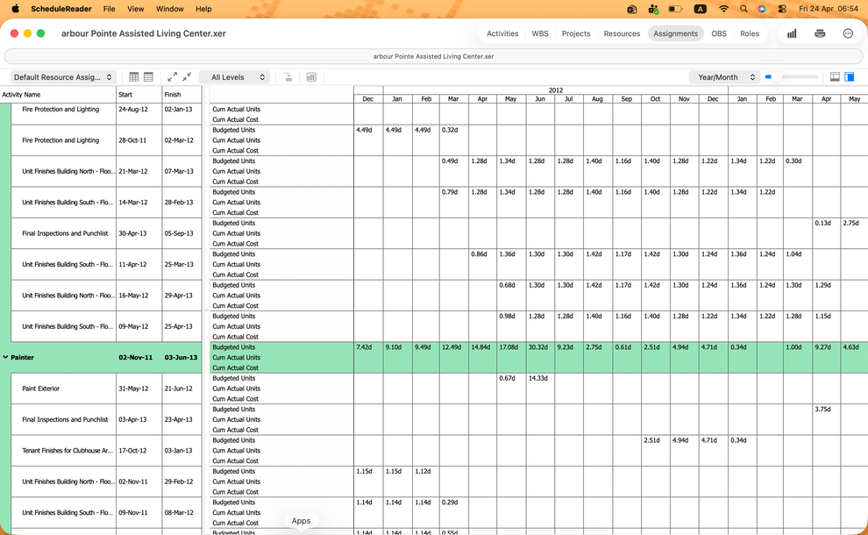Click the Finish column header
868x535 pixels.
[x=181, y=94]
